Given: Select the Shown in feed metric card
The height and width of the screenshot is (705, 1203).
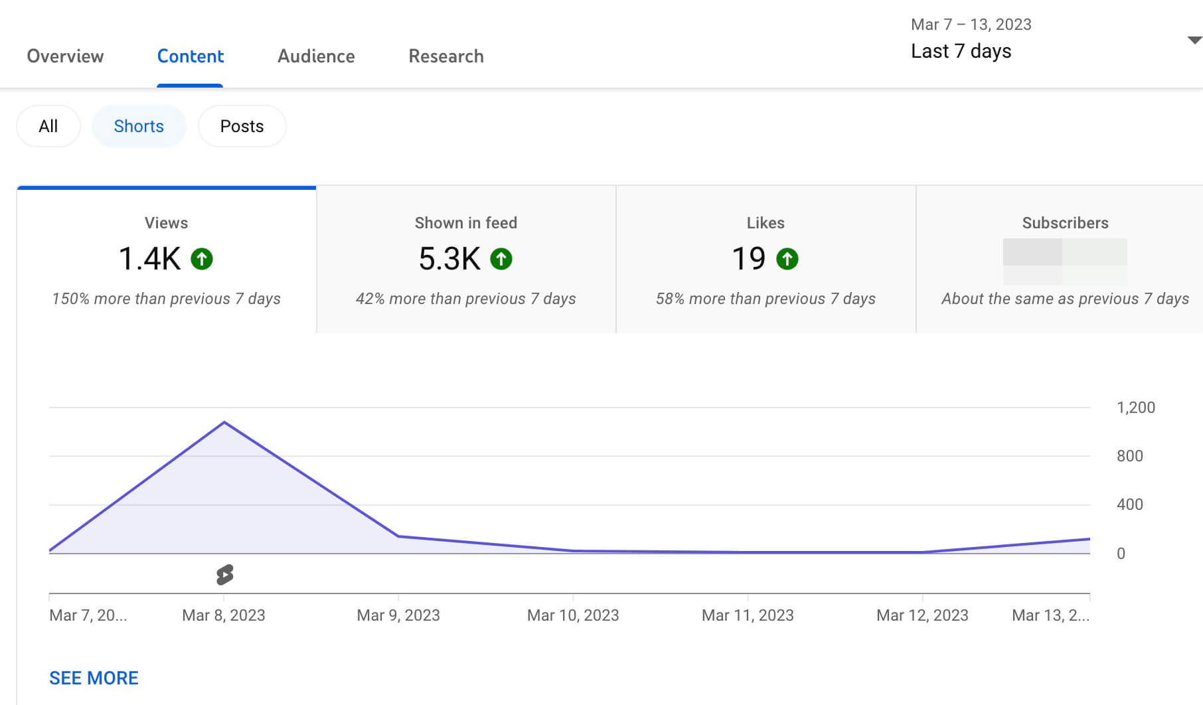Looking at the screenshot, I should [x=466, y=260].
